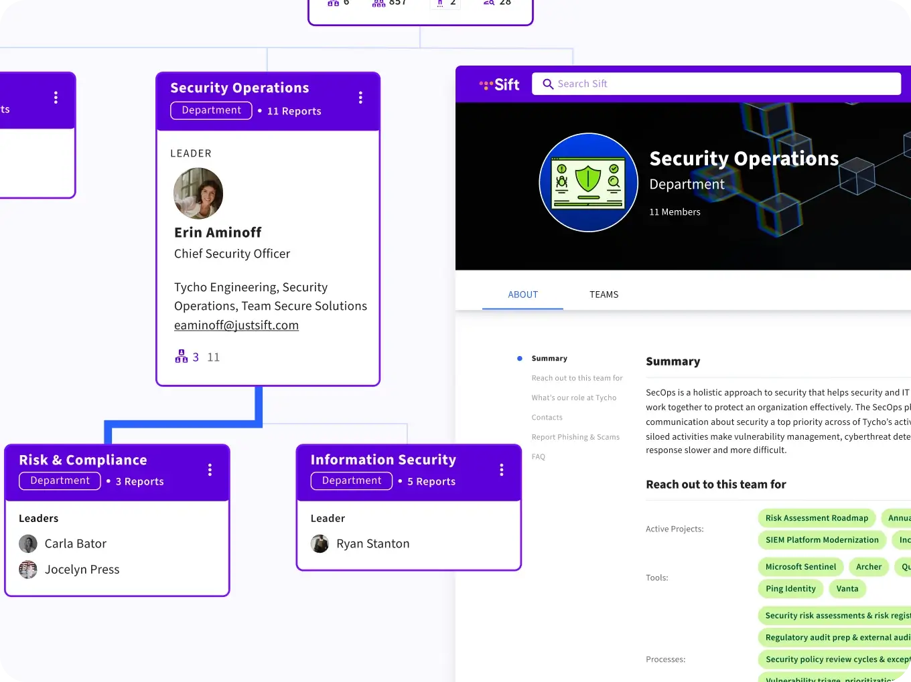Open Ryan Stanton's profile

pos(372,543)
